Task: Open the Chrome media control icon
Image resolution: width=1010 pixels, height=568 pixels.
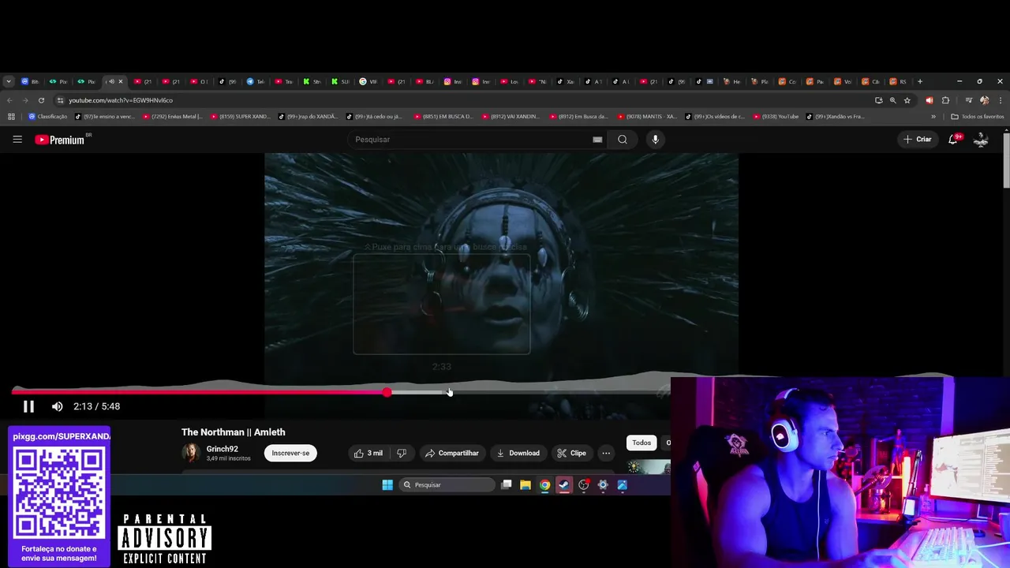Action: (x=968, y=100)
